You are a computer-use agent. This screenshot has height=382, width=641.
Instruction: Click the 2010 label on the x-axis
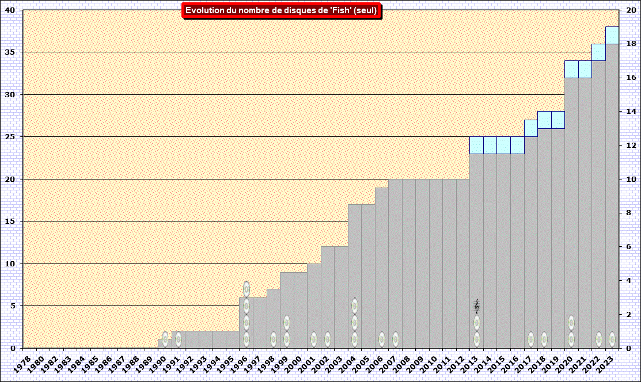pyautogui.click(x=427, y=365)
